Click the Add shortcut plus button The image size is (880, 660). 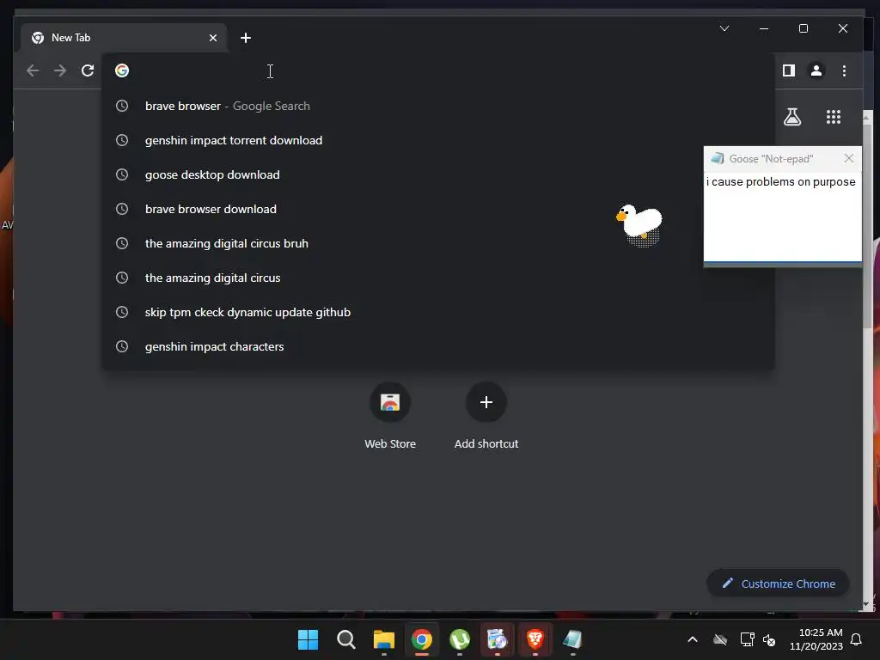click(x=486, y=402)
